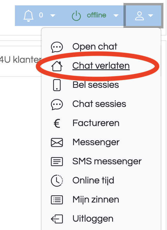Collapse the user menu dropdown arrow
167x230 pixels.
[150, 16]
